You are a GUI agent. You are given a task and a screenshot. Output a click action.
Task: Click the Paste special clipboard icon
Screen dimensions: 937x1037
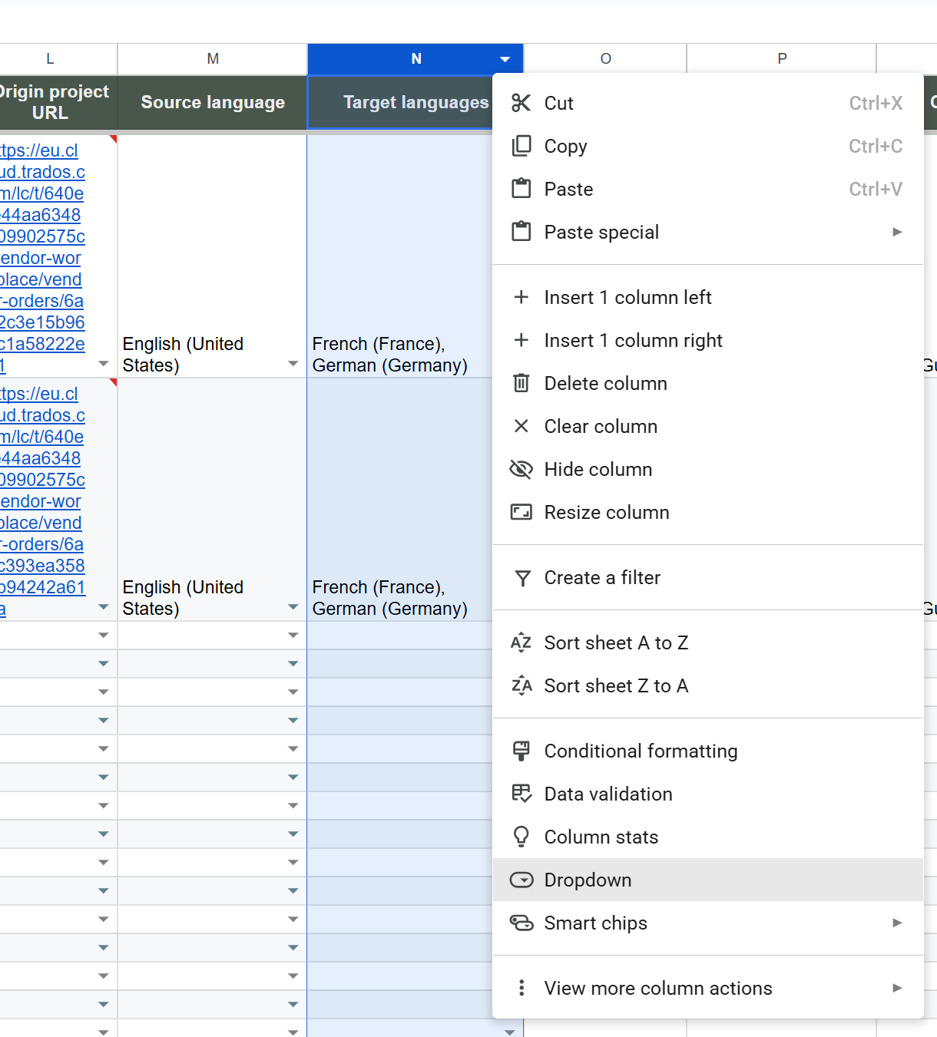pos(521,232)
